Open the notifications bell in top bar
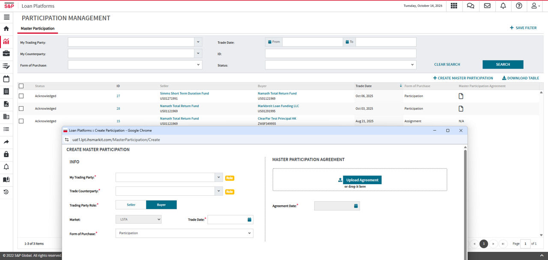The width and height of the screenshot is (548, 260). click(x=503, y=6)
